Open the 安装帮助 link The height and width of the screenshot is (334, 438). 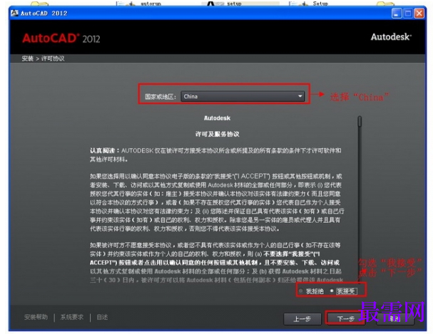click(x=36, y=317)
